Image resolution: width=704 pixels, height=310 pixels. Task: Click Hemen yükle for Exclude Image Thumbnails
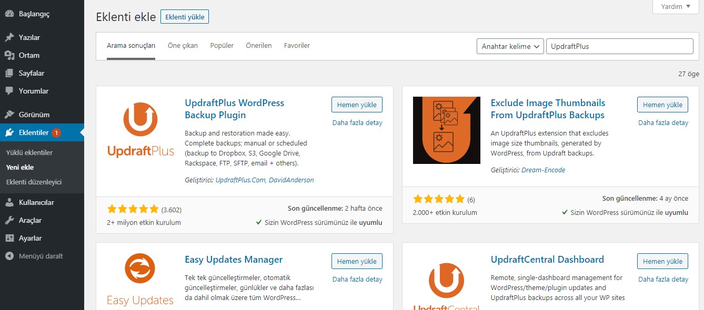click(663, 105)
